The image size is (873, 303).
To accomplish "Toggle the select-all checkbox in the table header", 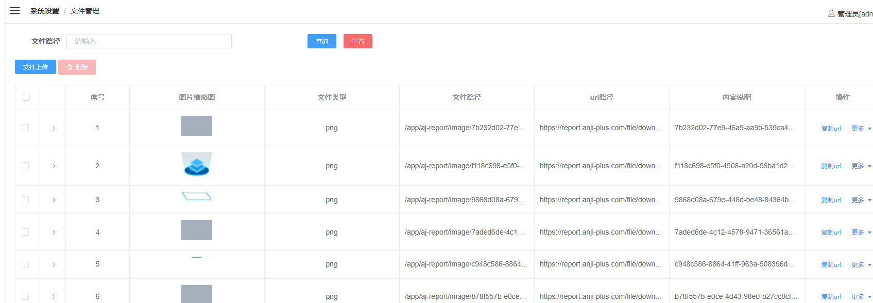I will pyautogui.click(x=26, y=97).
